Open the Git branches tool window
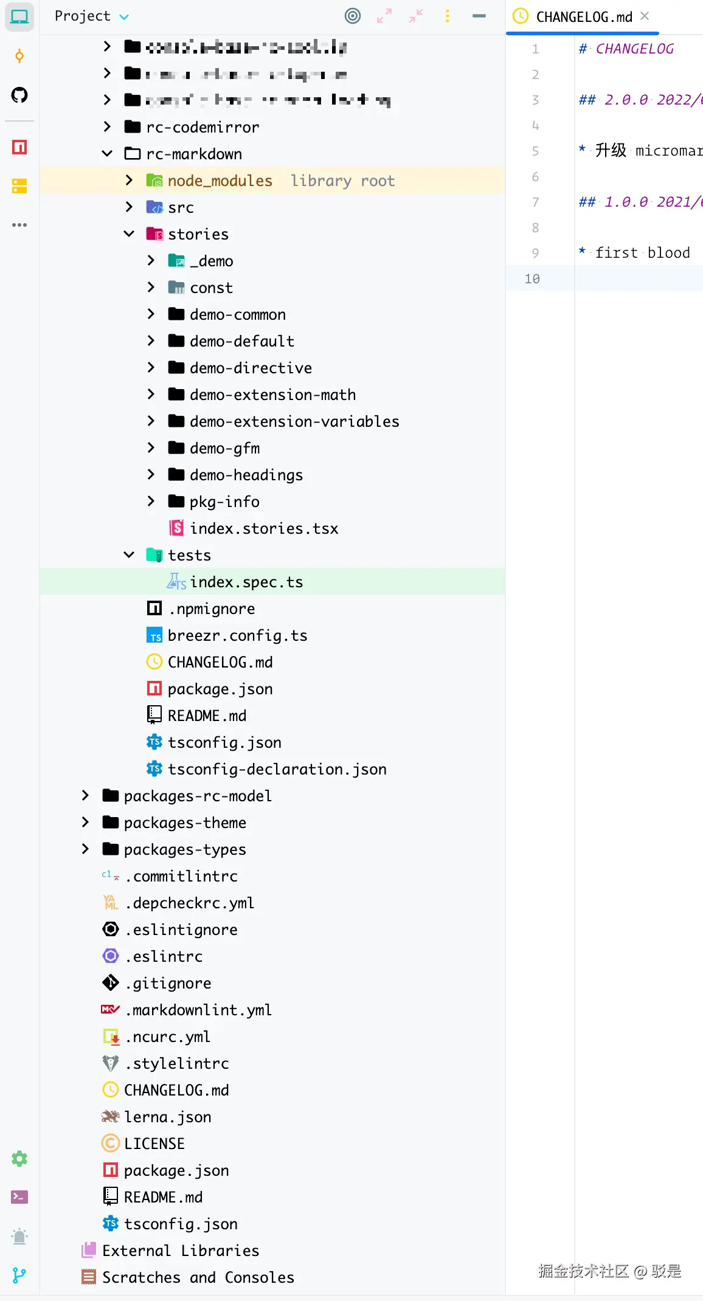This screenshot has height=1301, width=703. pos(19,1275)
